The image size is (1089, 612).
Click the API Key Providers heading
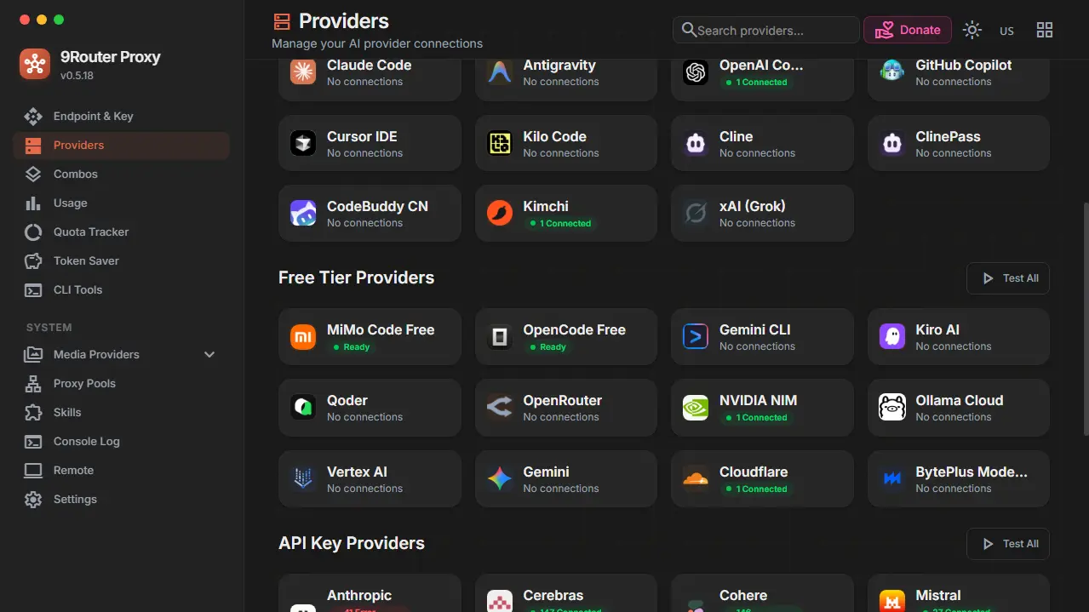click(x=352, y=543)
